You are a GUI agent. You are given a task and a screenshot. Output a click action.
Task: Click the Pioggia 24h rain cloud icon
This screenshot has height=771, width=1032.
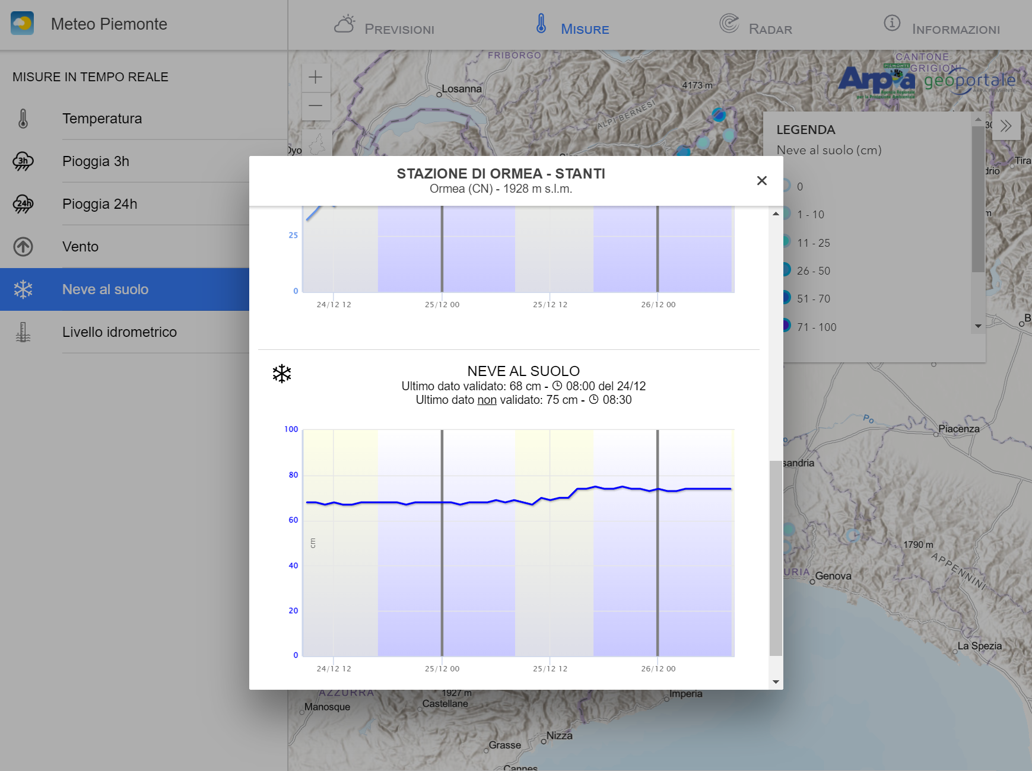click(23, 204)
